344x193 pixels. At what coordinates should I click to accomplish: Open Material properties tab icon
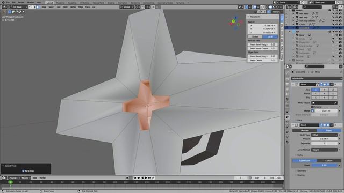click(x=287, y=142)
